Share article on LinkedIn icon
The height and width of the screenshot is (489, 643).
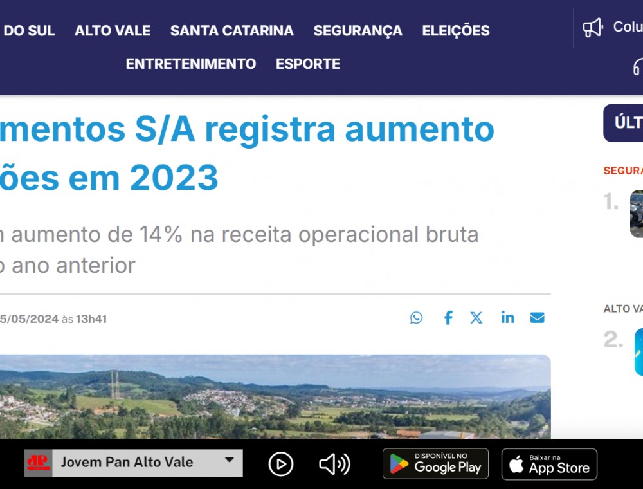pos(508,317)
